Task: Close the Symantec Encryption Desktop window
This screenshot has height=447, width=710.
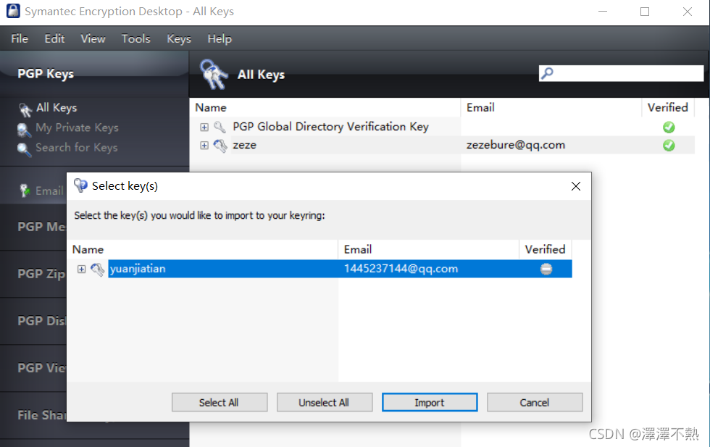Action: [x=688, y=12]
